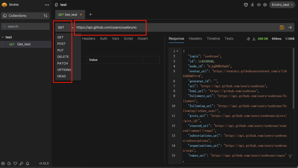
Task: Send the request with the arrow icon
Action: pos(290,27)
